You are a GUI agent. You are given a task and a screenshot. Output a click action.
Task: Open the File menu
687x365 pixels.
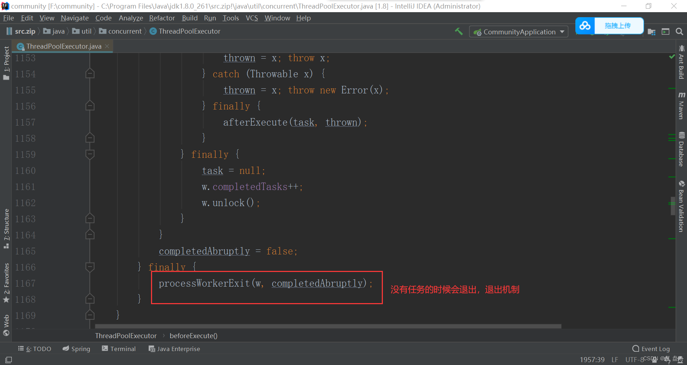(x=8, y=18)
